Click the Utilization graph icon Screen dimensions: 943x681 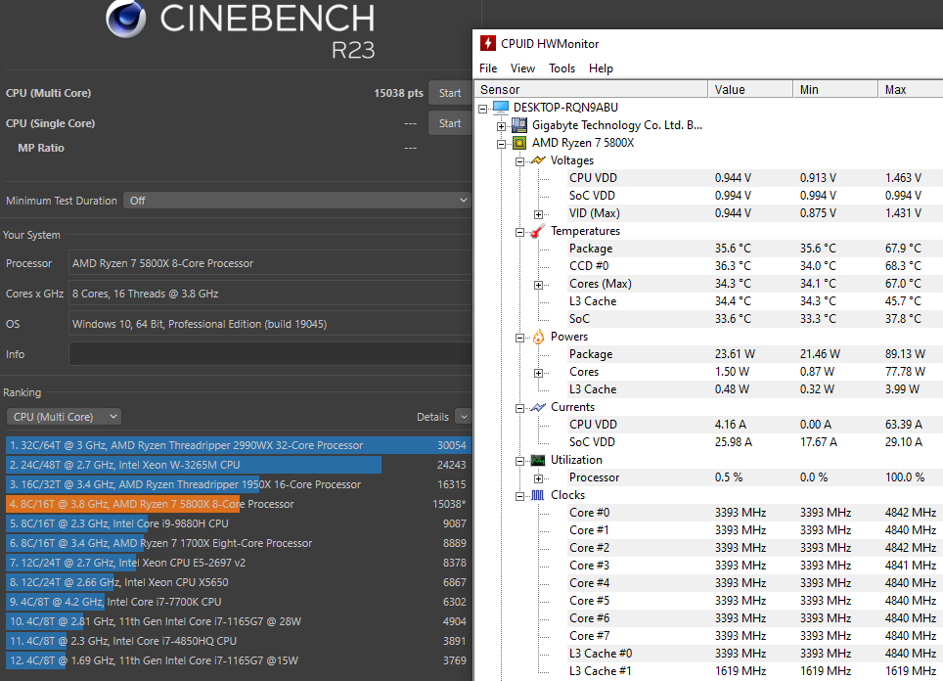[538, 460]
